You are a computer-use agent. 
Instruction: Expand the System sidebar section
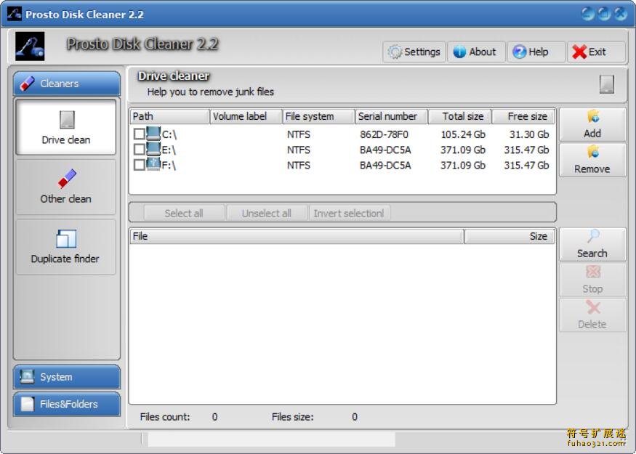coord(67,376)
